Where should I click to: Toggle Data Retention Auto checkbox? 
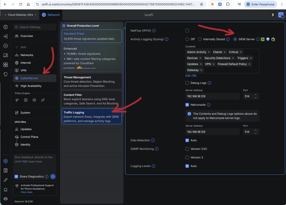[187, 140]
